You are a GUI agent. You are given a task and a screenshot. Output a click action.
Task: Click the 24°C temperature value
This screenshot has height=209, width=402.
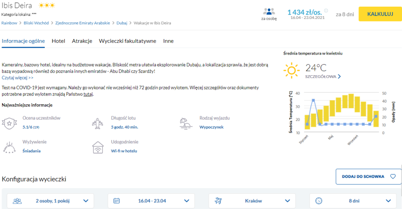(x=316, y=68)
